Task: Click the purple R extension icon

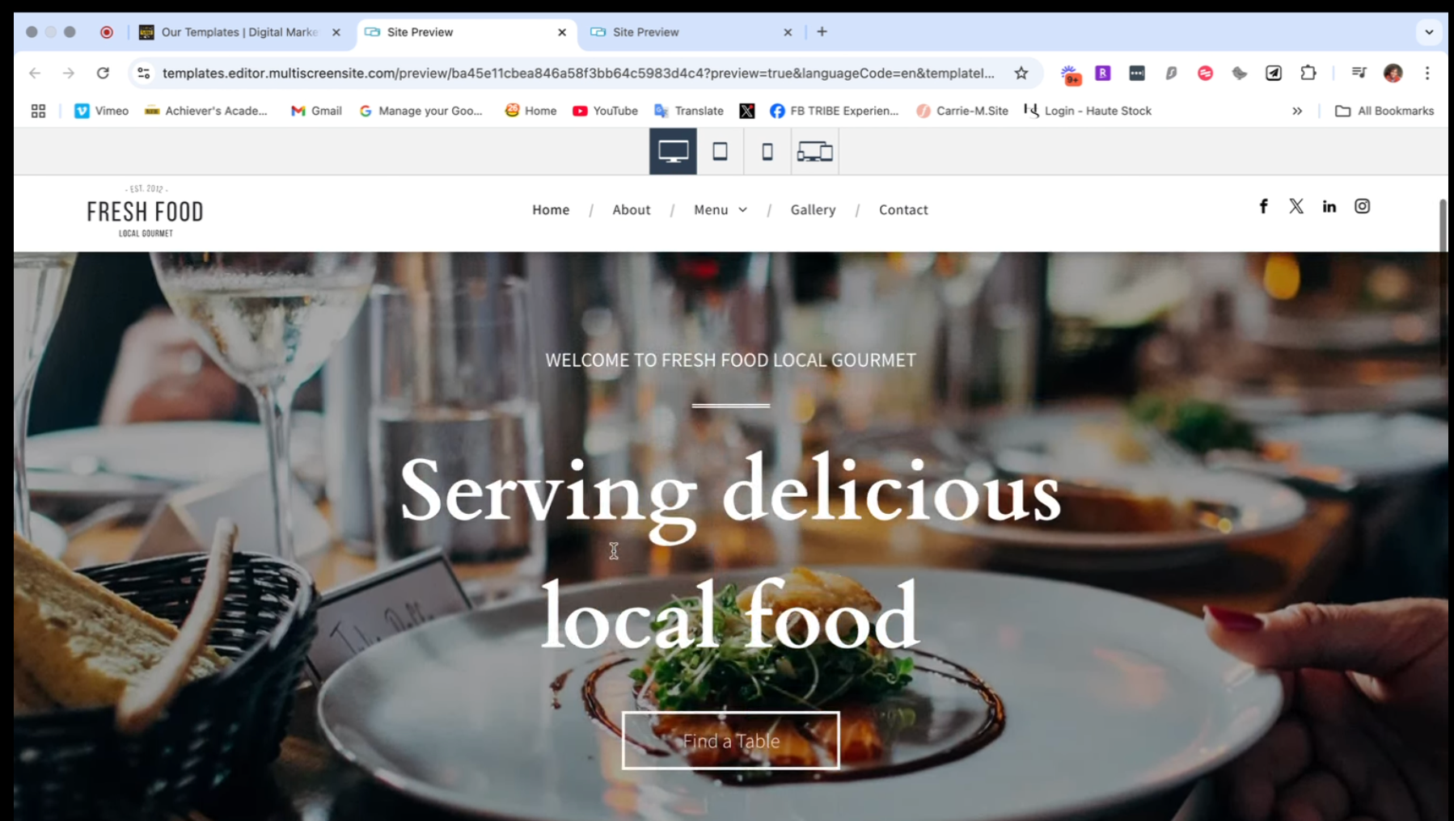Action: [1103, 73]
